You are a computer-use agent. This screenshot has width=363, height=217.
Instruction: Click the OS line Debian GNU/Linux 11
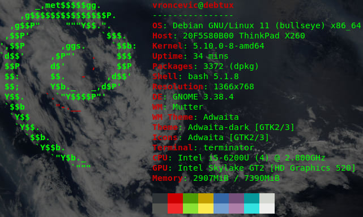[257, 25]
